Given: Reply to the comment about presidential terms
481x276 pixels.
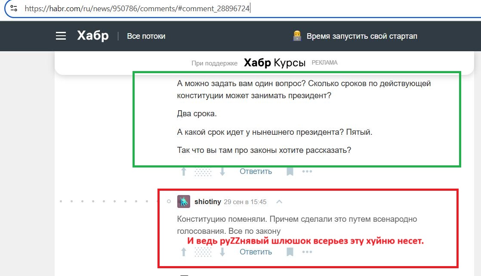Looking at the screenshot, I should (x=256, y=171).
